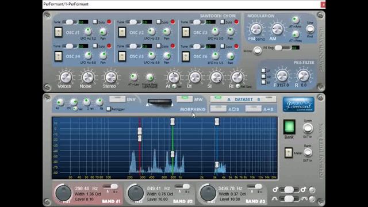368x207 pixels.
Task: Click the A swap B button
Action: [x=218, y=109]
